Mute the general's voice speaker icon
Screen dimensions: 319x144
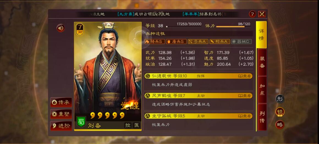coord(61,28)
